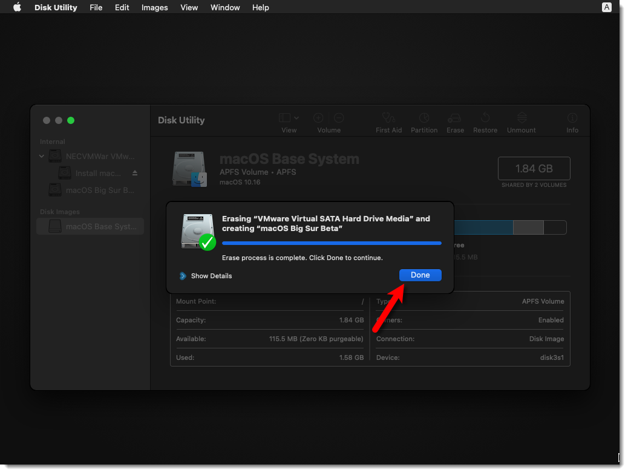
Task: Run First Aid stethoscope icon
Action: (x=388, y=118)
